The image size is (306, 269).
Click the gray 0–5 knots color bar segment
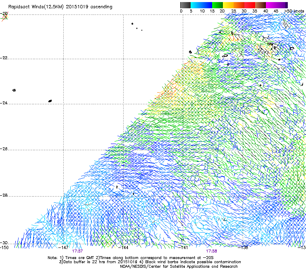tap(185, 5)
